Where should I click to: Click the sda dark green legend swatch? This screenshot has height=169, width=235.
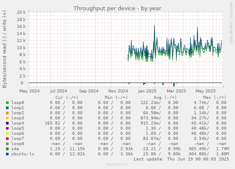(7, 149)
